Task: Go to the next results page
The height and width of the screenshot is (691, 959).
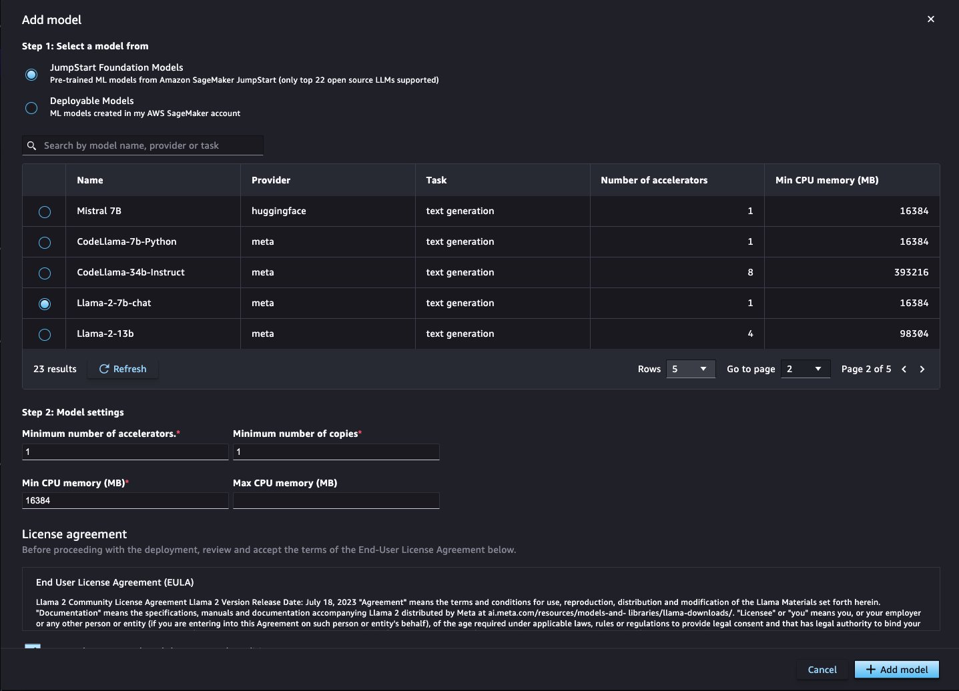Action: [x=922, y=369]
